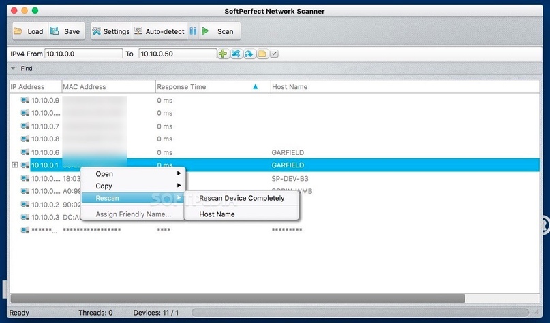Select Host Name in Rescan submenu

point(242,214)
